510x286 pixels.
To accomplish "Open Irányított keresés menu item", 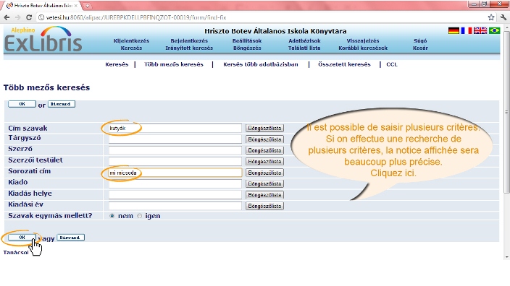I will pyautogui.click(x=189, y=48).
